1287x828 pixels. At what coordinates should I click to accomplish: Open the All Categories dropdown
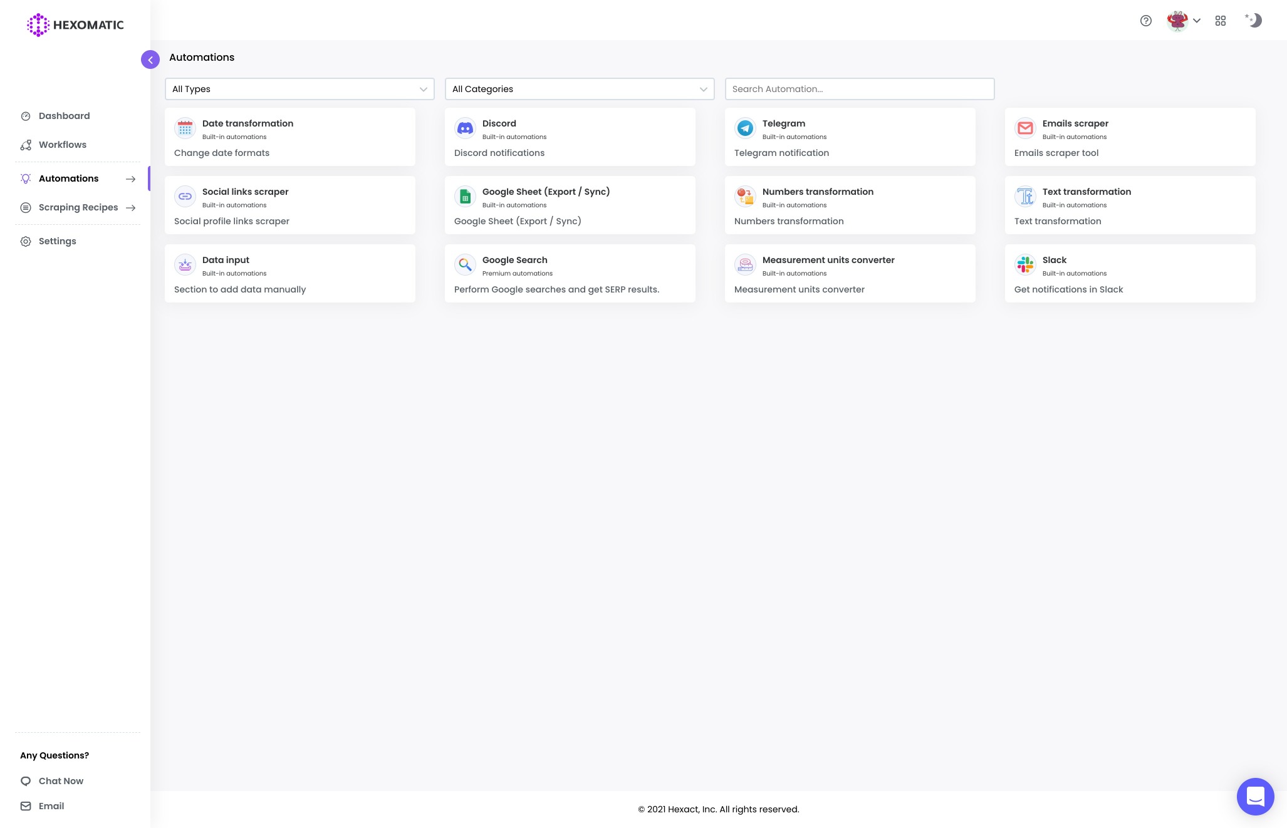point(580,89)
